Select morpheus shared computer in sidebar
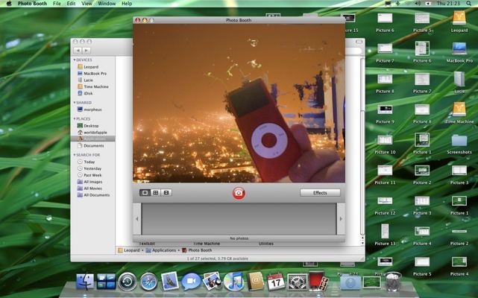Image resolution: width=478 pixels, height=298 pixels. [x=92, y=110]
